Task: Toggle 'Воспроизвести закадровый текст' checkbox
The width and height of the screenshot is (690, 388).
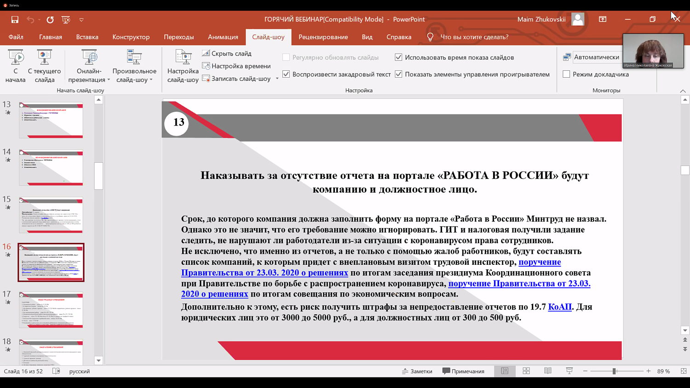Action: 286,74
